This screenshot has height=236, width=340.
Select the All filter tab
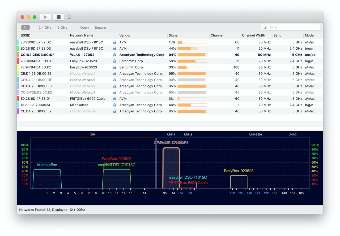[25, 28]
